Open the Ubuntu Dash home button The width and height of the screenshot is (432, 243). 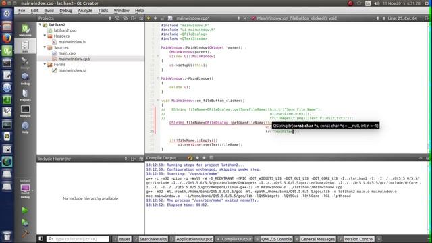click(x=7, y=13)
